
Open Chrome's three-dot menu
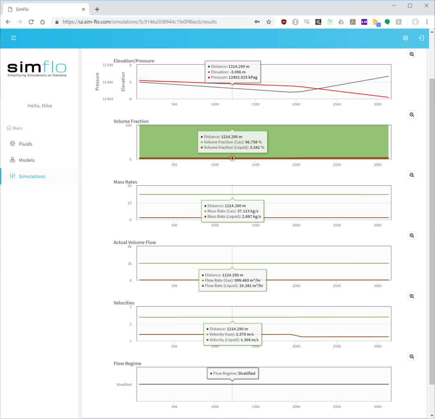point(427,22)
